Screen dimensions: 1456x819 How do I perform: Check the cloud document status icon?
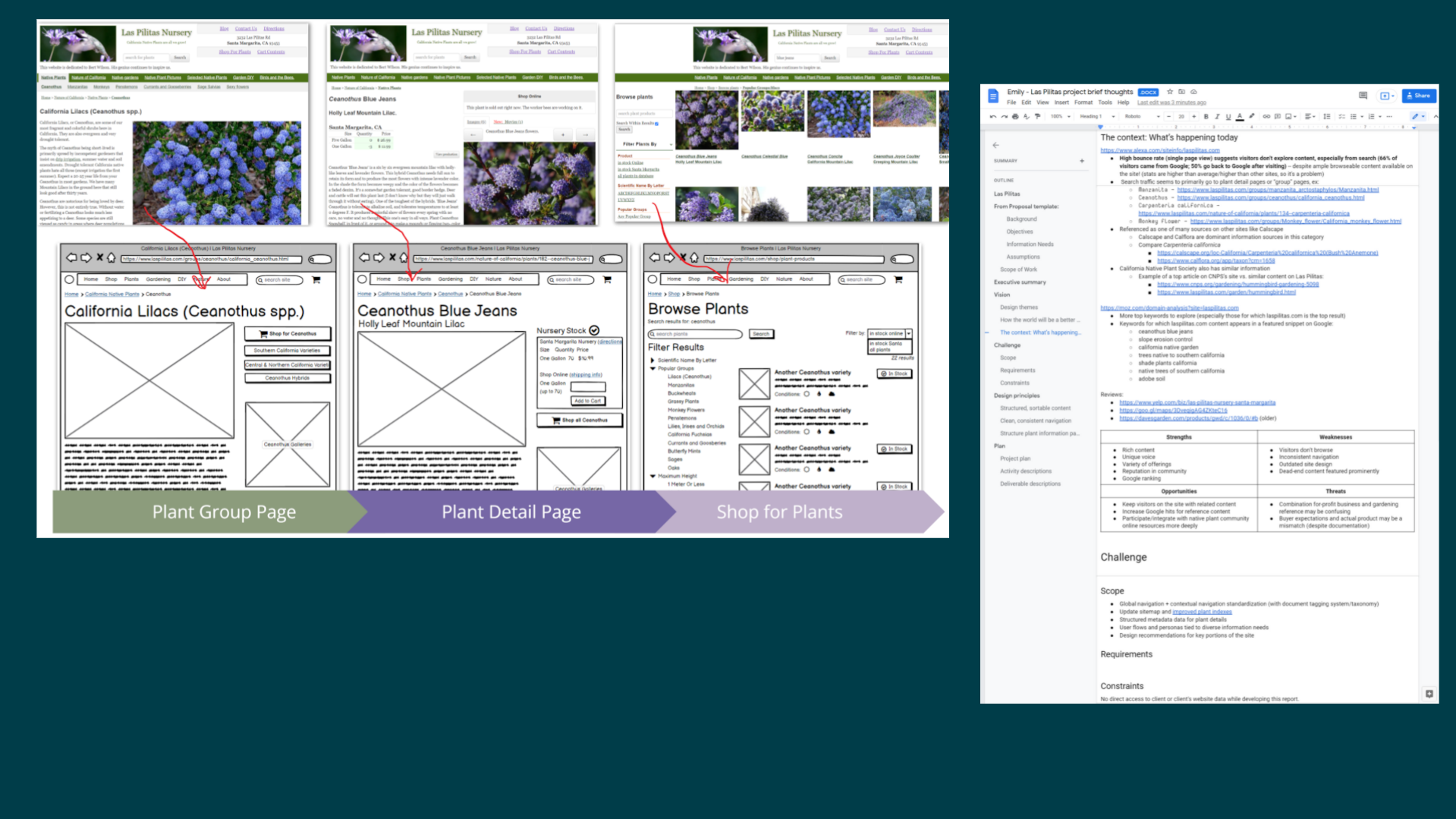tap(1193, 92)
